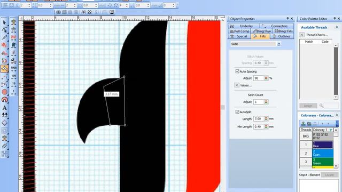The height and width of the screenshot is (192, 342).
Task: Click the add colorway icon in the Colorways toolbar
Action: [303, 124]
